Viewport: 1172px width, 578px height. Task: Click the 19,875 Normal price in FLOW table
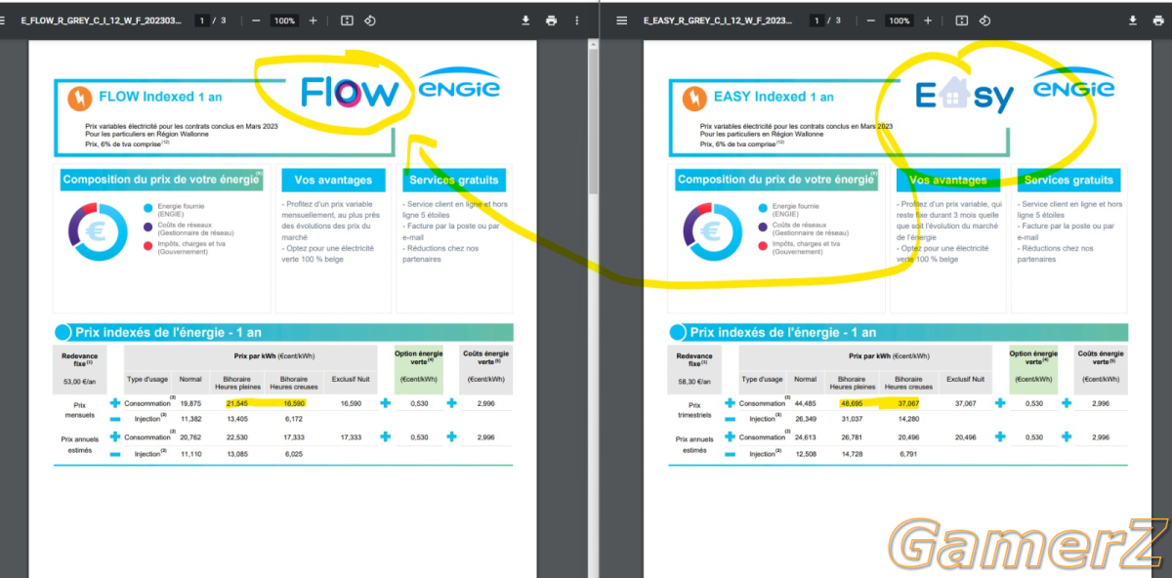pyautogui.click(x=190, y=402)
